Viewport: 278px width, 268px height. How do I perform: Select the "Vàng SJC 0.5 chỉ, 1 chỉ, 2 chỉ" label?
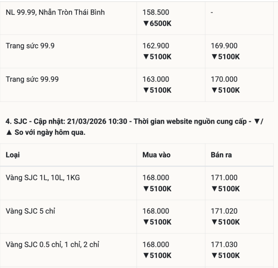pos(53,245)
